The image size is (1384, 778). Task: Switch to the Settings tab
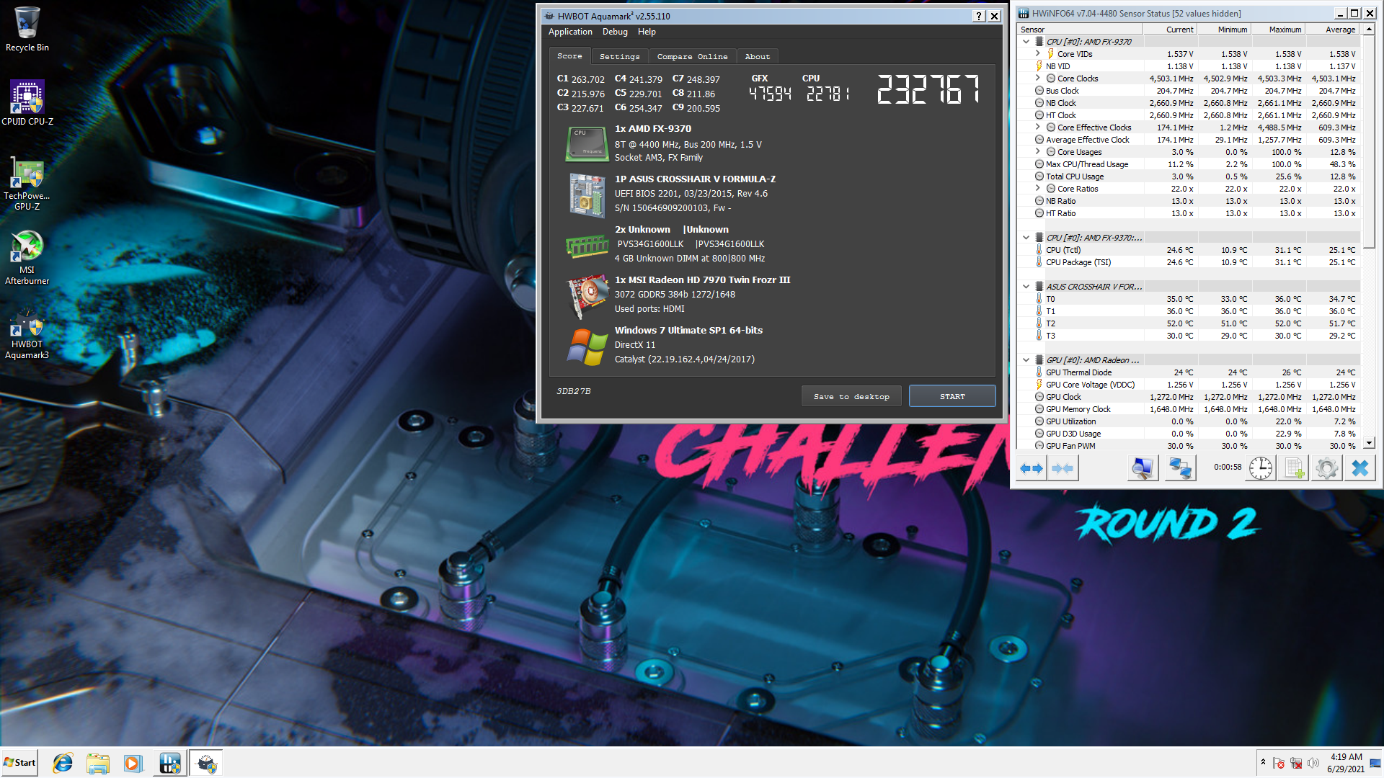tap(619, 56)
